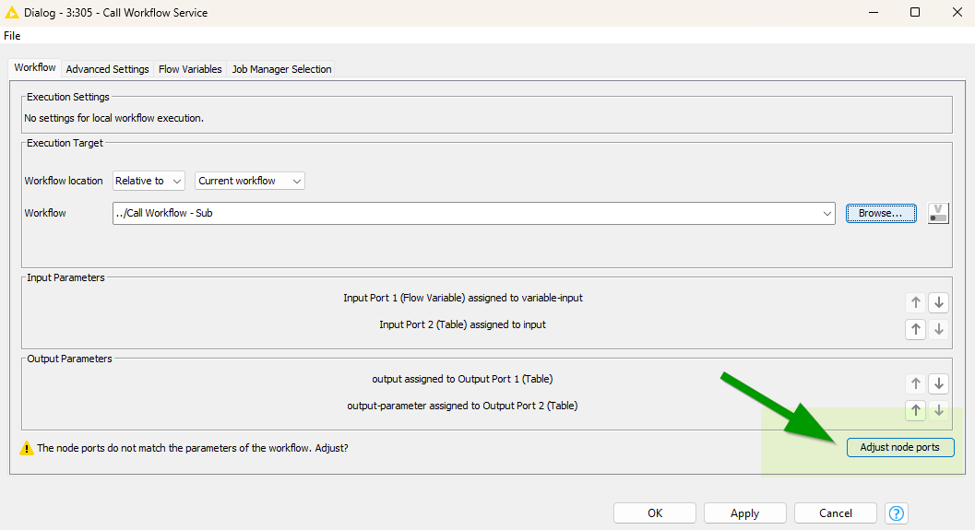Click the Browse... button

point(881,213)
